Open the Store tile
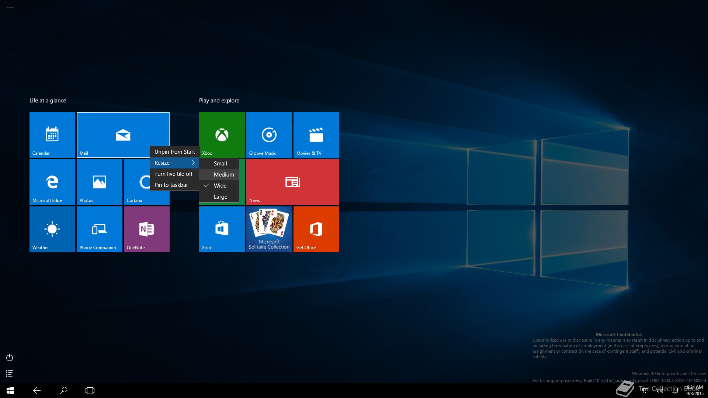The width and height of the screenshot is (708, 398). pyautogui.click(x=222, y=229)
